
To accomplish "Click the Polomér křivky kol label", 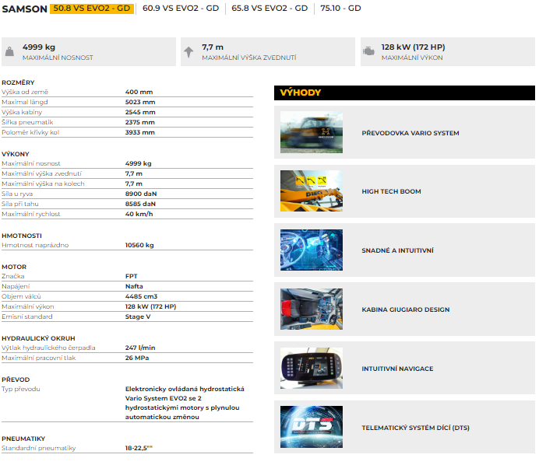I will tap(30, 132).
